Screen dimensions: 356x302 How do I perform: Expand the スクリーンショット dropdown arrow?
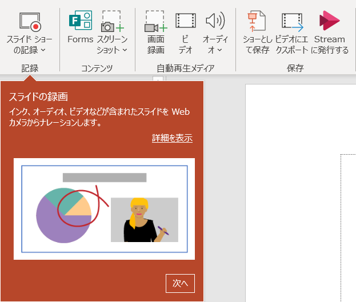[x=125, y=50]
